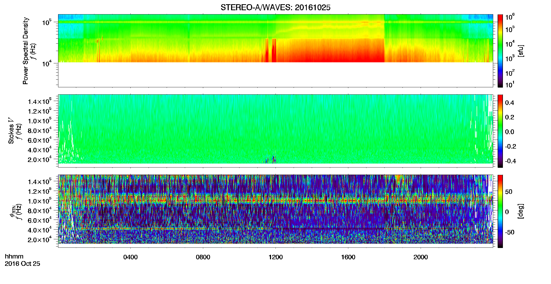Click the plot title STEREO-A/WAVES: 20161025
Image resolution: width=551 pixels, height=284 pixels.
click(x=275, y=7)
